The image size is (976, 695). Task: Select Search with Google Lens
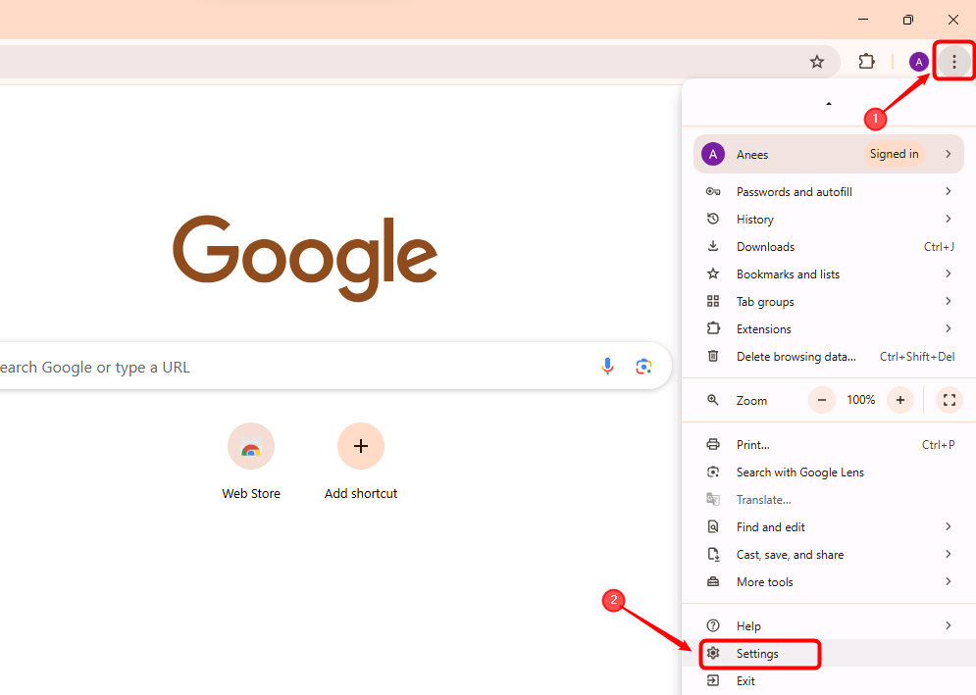tap(829, 472)
